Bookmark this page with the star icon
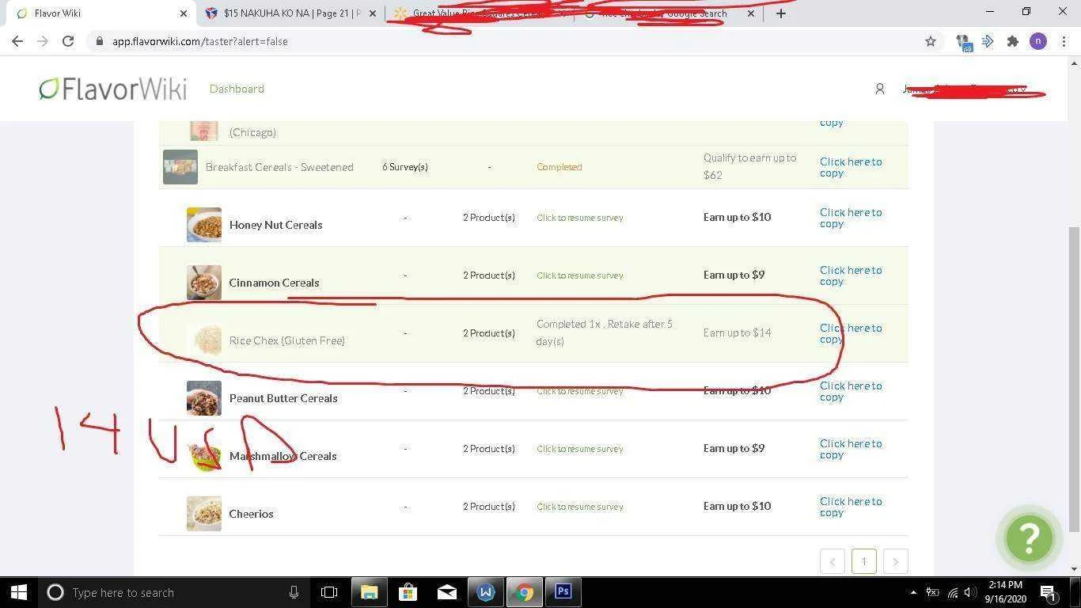The height and width of the screenshot is (608, 1081). pyautogui.click(x=931, y=41)
